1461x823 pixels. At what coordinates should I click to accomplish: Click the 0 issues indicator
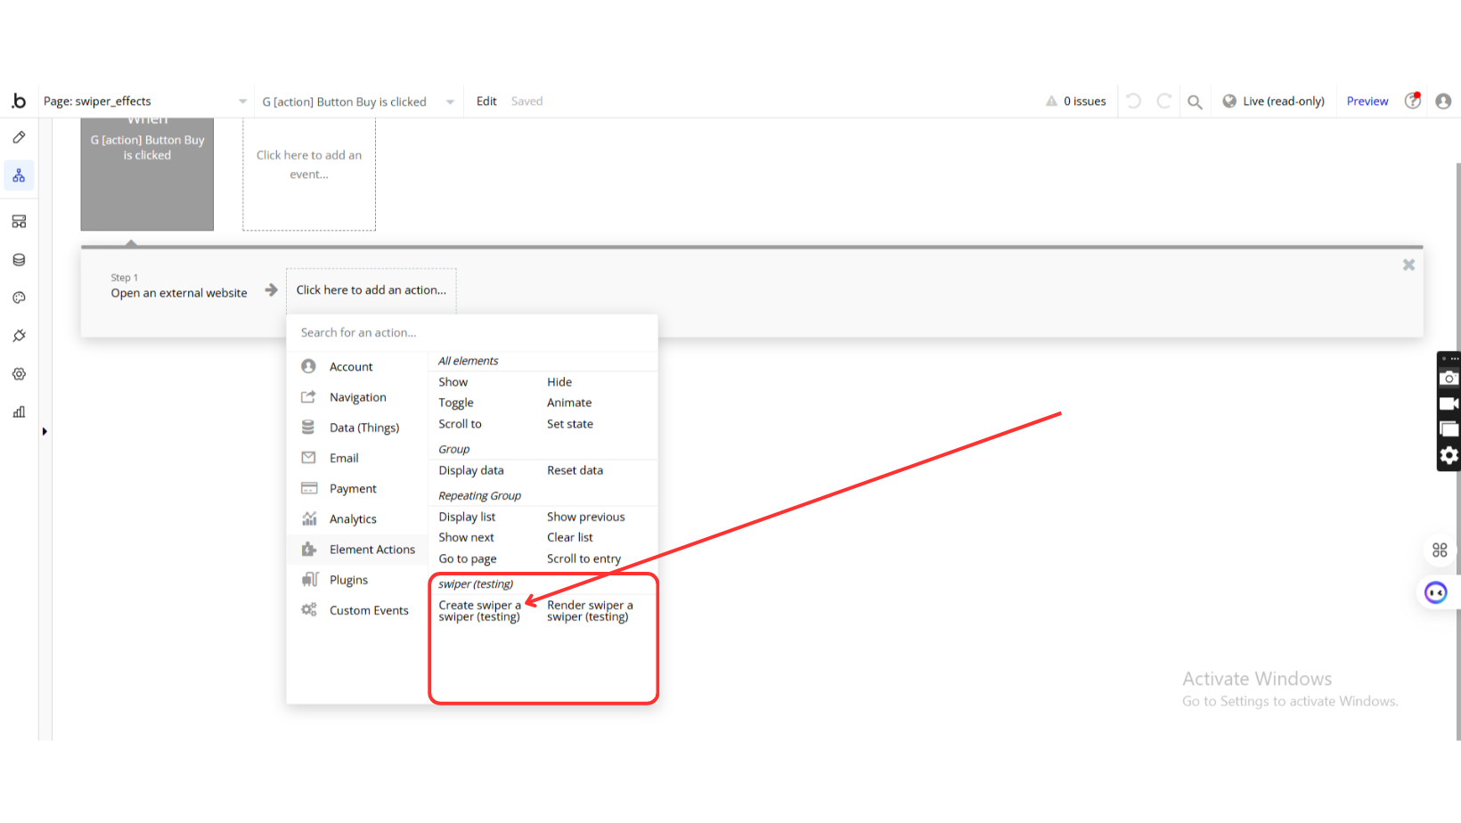pos(1076,102)
